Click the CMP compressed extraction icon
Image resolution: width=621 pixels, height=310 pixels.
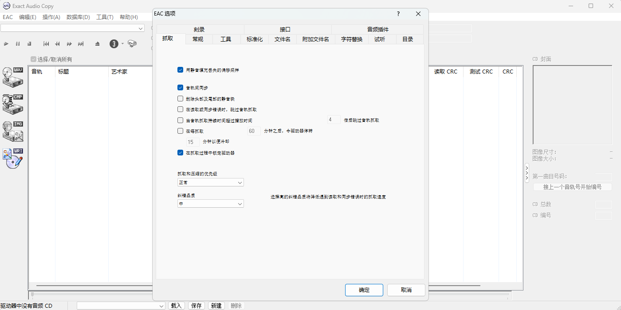(x=12, y=104)
